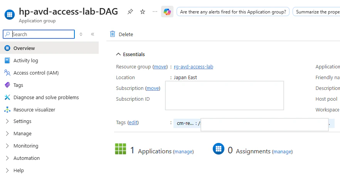This screenshot has height=176, width=340.
Task: Click move link next to Resource group
Action: [x=160, y=66]
